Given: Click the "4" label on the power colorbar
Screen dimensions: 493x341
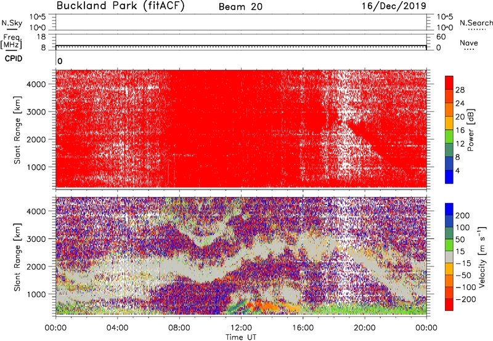Looking at the screenshot, I should [x=457, y=170].
